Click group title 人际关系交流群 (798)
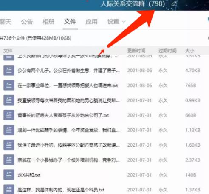This screenshot has width=209, height=194. [x=133, y=3]
